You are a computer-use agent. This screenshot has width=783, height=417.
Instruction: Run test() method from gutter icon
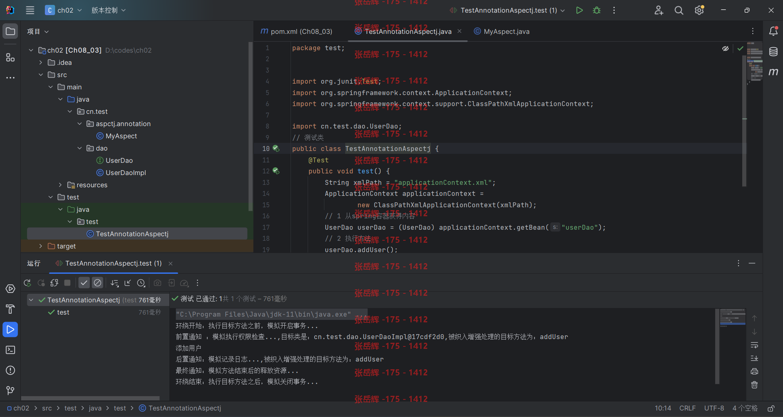click(x=276, y=171)
